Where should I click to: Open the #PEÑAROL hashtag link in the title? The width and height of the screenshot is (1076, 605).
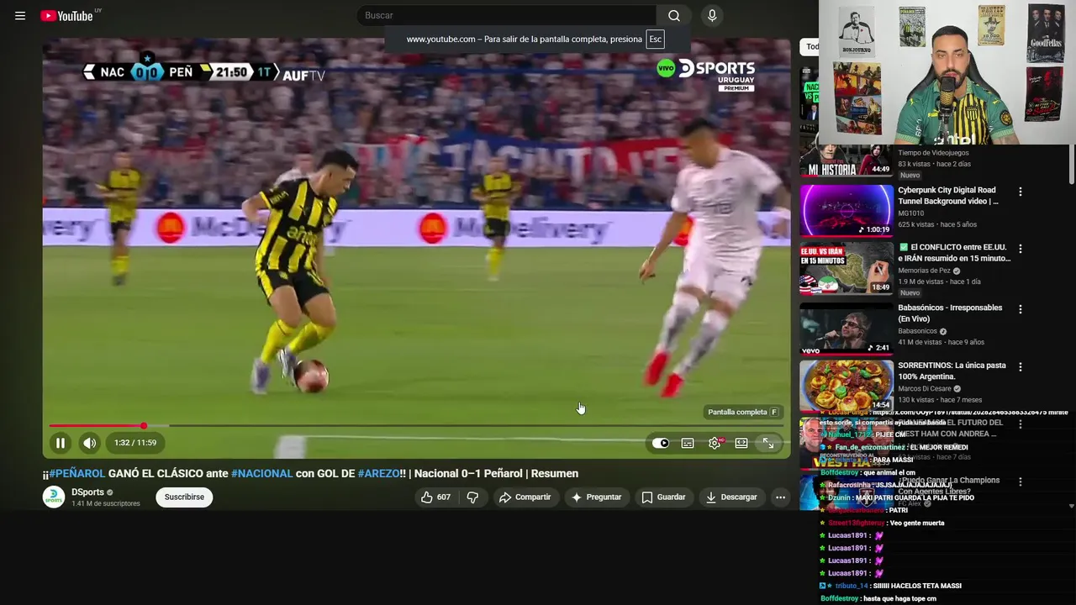(77, 473)
